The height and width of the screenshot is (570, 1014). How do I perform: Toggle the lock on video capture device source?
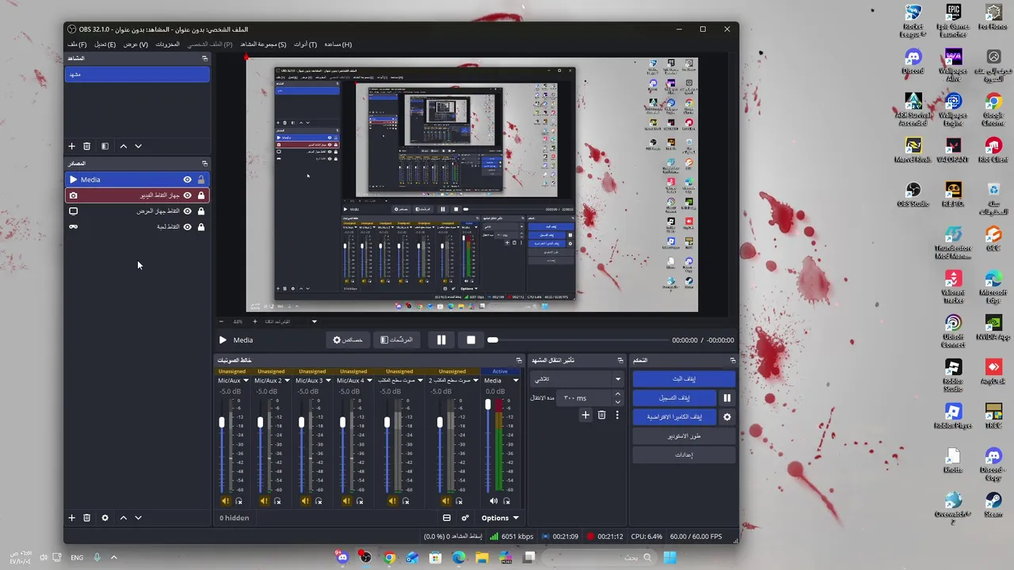pyautogui.click(x=201, y=196)
